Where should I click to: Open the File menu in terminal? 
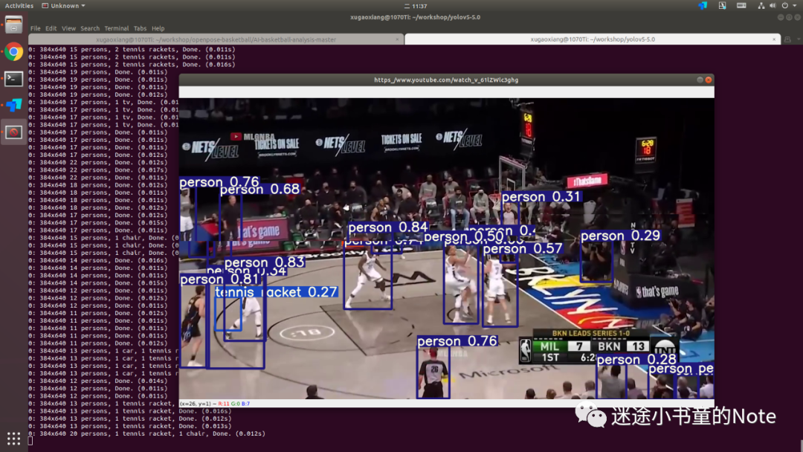point(36,29)
